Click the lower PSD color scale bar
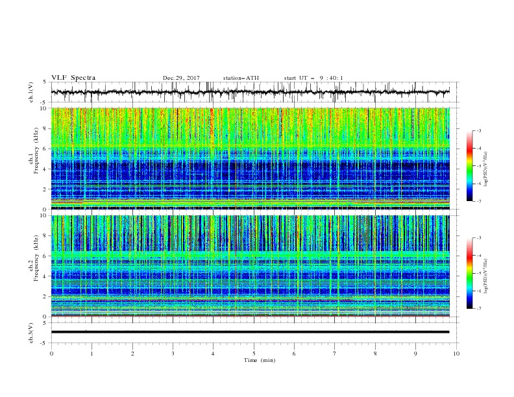514x397 pixels. click(x=470, y=273)
